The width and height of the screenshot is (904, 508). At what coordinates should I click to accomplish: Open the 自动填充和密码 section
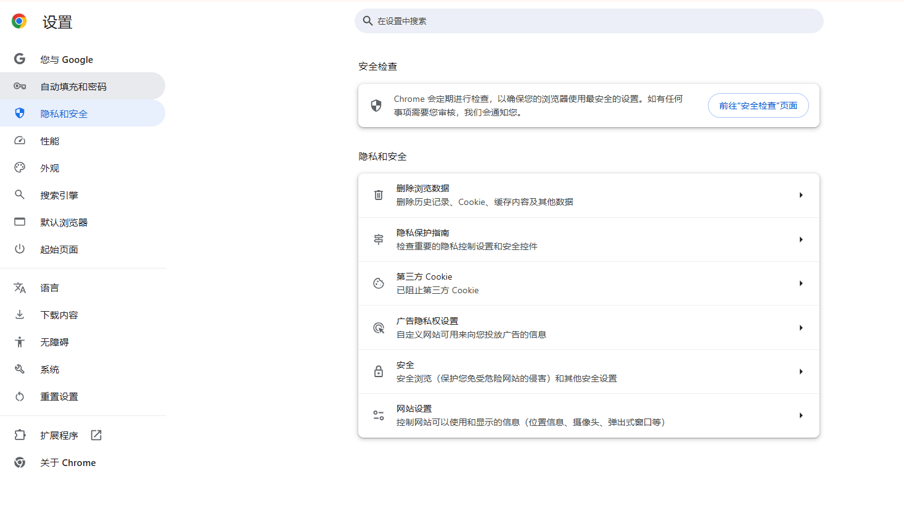[x=83, y=86]
